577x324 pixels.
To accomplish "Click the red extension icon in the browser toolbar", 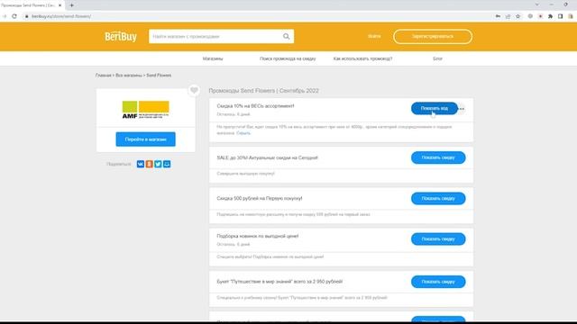I will (x=540, y=16).
